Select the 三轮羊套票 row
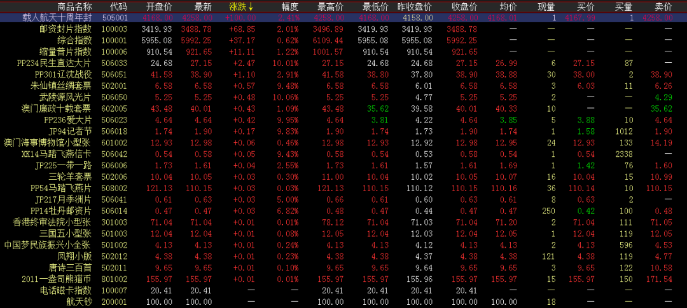The image size is (687, 308). (343, 177)
